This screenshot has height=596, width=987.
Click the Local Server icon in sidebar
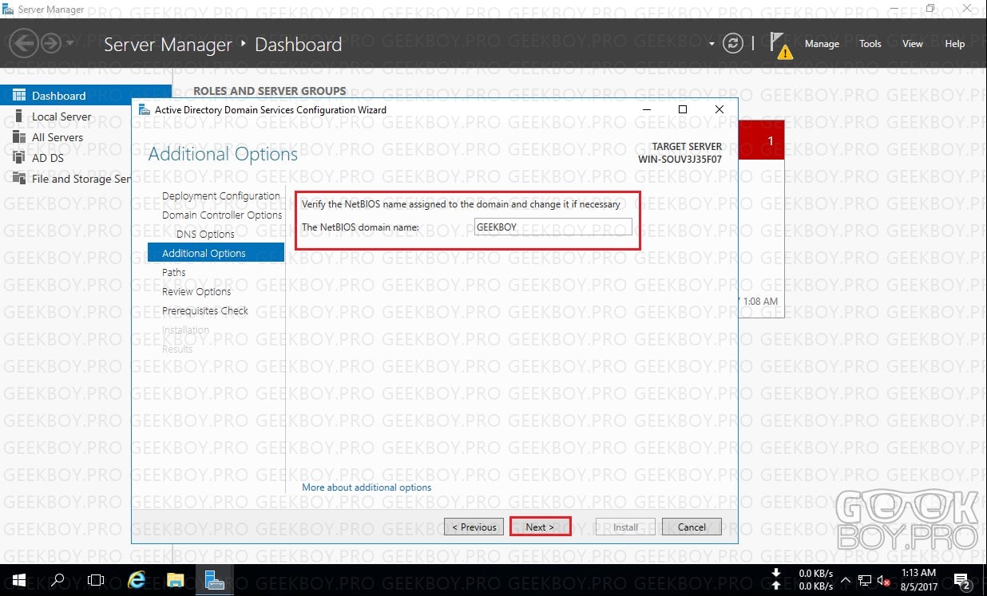[19, 116]
